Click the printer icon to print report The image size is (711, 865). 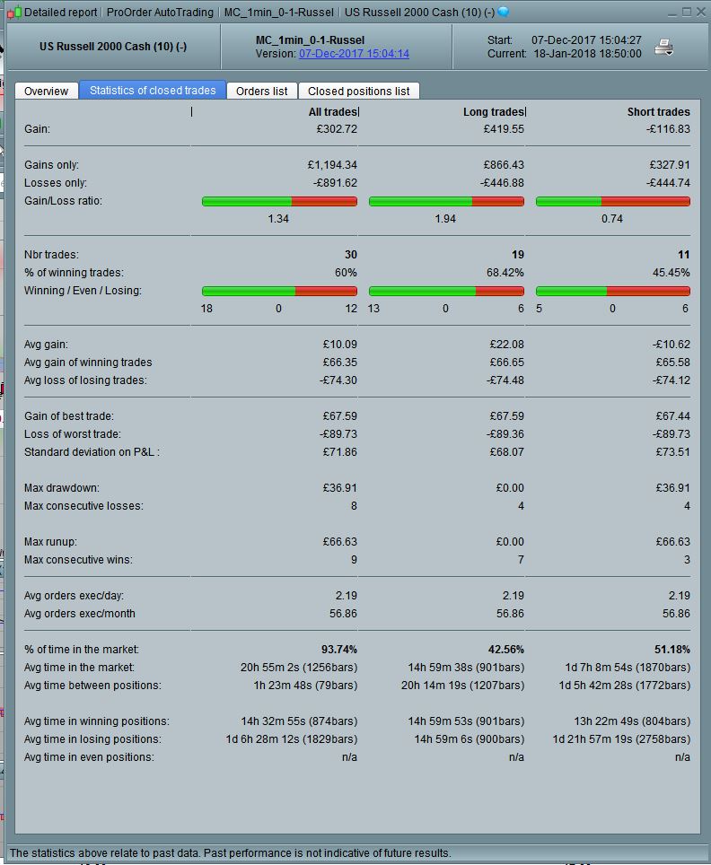click(663, 48)
